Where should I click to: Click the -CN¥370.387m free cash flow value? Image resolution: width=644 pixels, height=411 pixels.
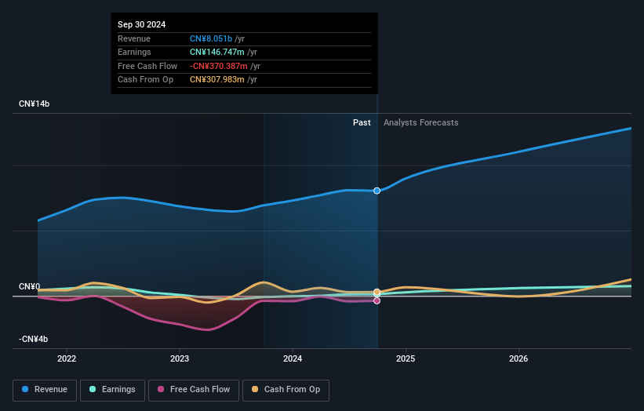tap(219, 66)
